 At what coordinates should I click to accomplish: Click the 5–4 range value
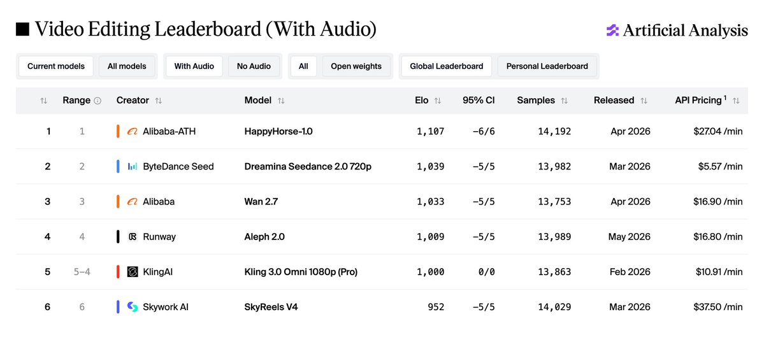[82, 272]
